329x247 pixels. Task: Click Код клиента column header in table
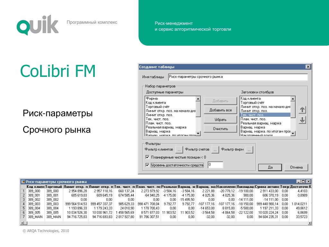(35, 187)
